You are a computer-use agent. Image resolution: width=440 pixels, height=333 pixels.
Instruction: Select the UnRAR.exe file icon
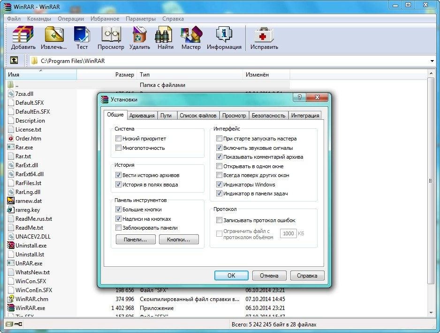click(x=11, y=263)
